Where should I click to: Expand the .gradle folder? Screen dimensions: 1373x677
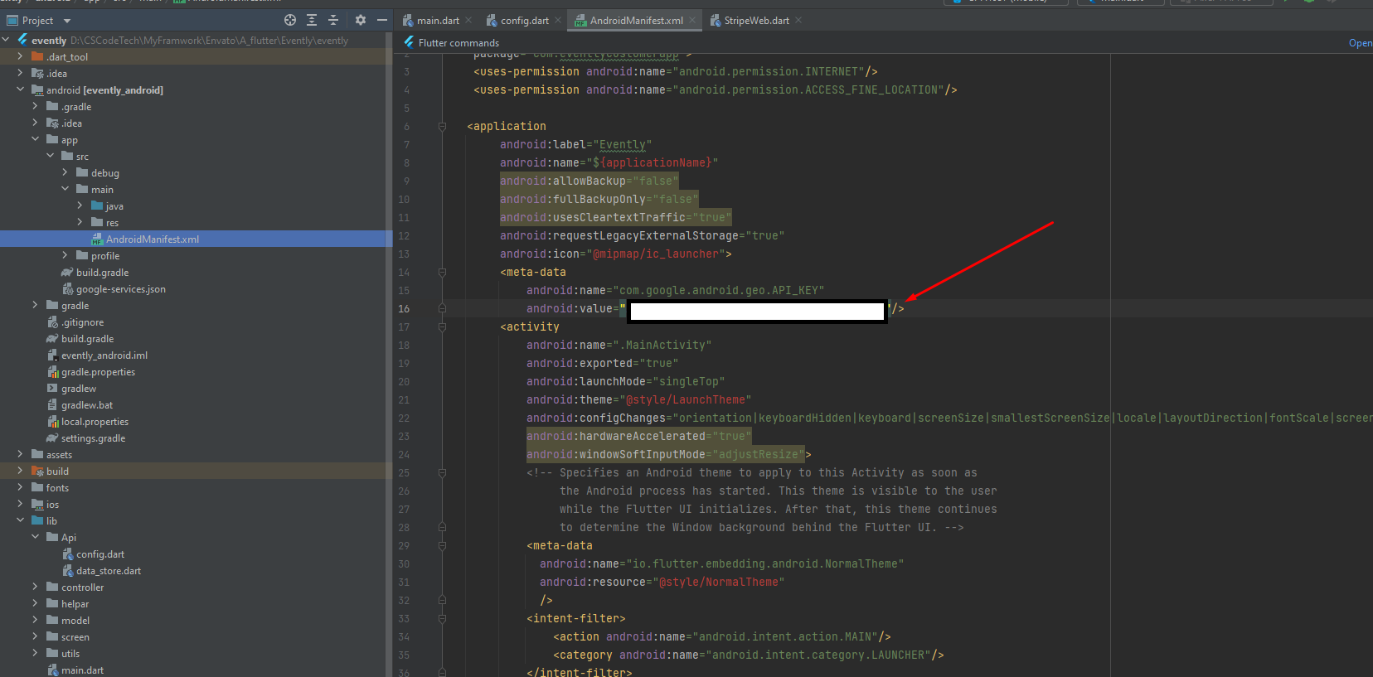click(x=35, y=106)
